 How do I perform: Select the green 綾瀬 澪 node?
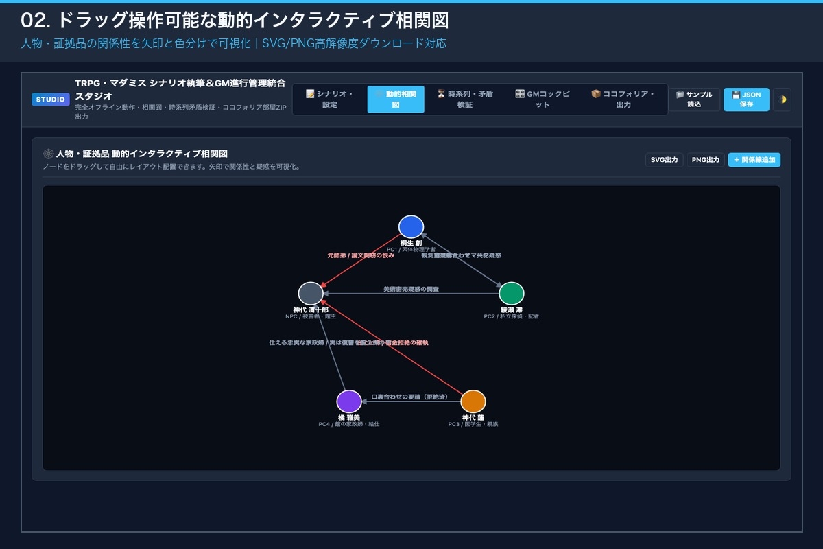coord(512,294)
